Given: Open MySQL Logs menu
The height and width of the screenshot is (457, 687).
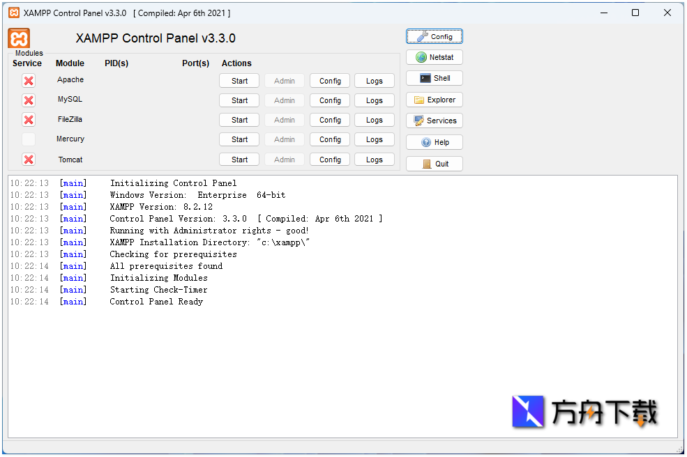Looking at the screenshot, I should tap(374, 100).
